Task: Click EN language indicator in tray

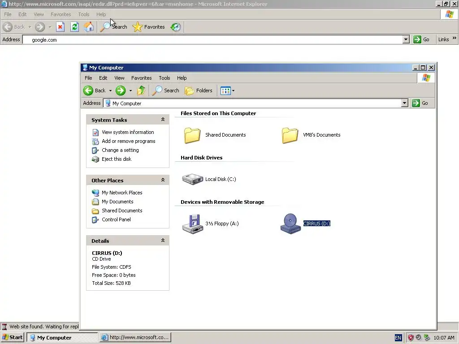Action: (x=398, y=338)
